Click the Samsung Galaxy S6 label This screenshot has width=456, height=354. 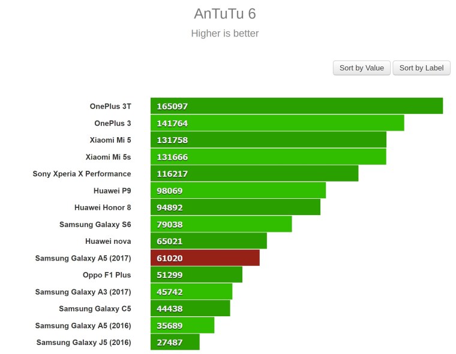pyautogui.click(x=95, y=224)
